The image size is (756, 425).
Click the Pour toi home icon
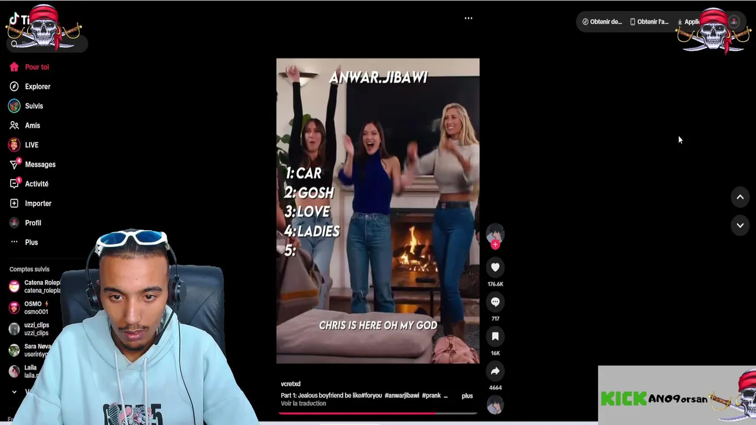(x=14, y=67)
